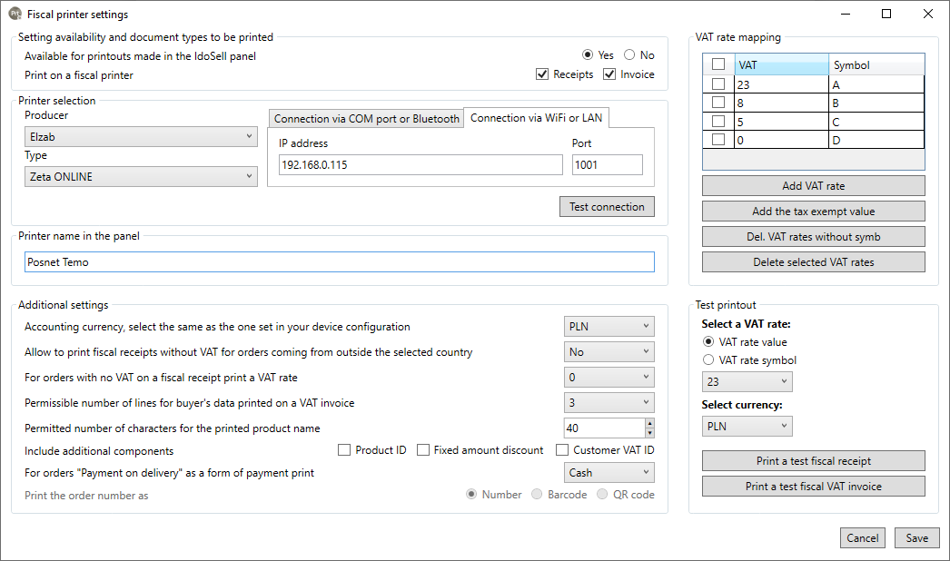The height and width of the screenshot is (561, 950).
Task: Open the no-VAT orders VAT rate dropdown
Action: tap(609, 378)
